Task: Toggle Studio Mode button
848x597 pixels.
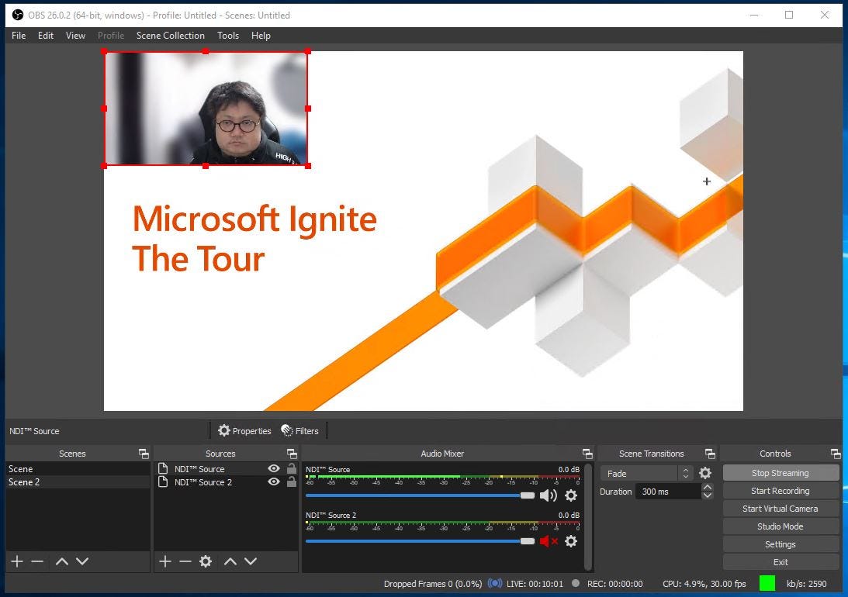Action: pyautogui.click(x=781, y=526)
